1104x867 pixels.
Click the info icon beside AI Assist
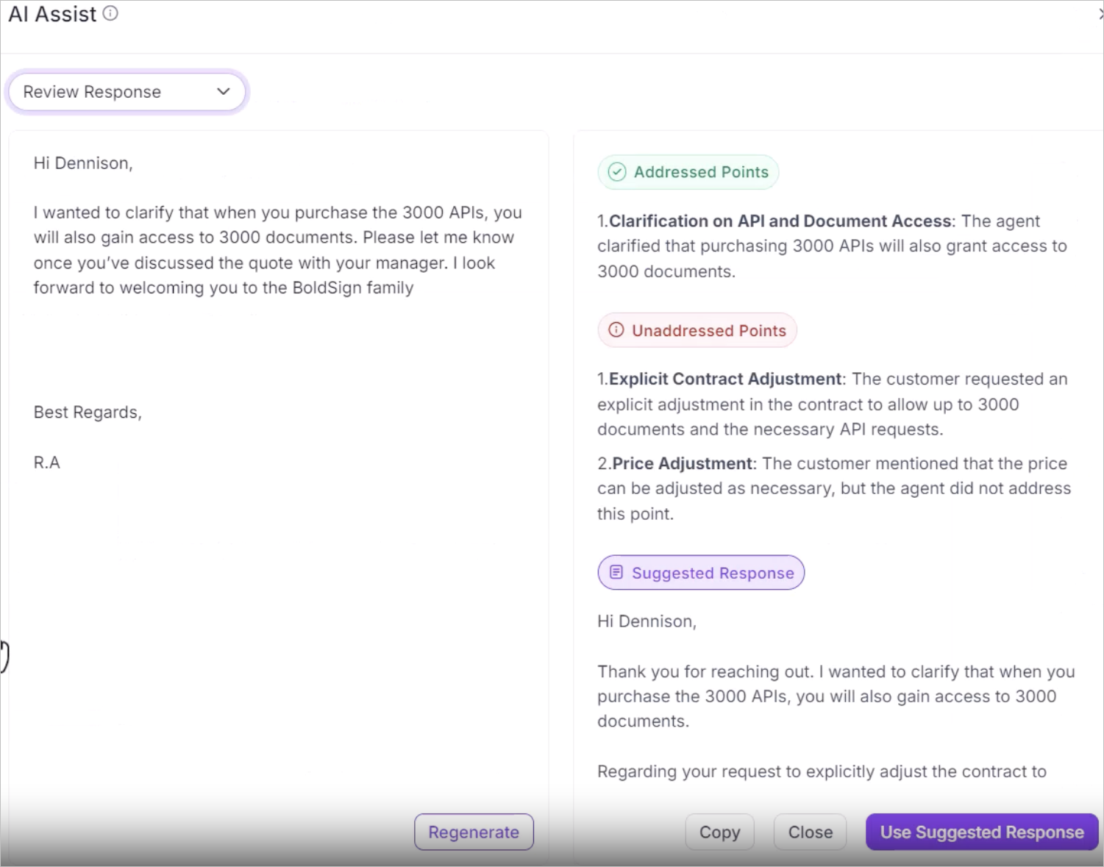[110, 13]
